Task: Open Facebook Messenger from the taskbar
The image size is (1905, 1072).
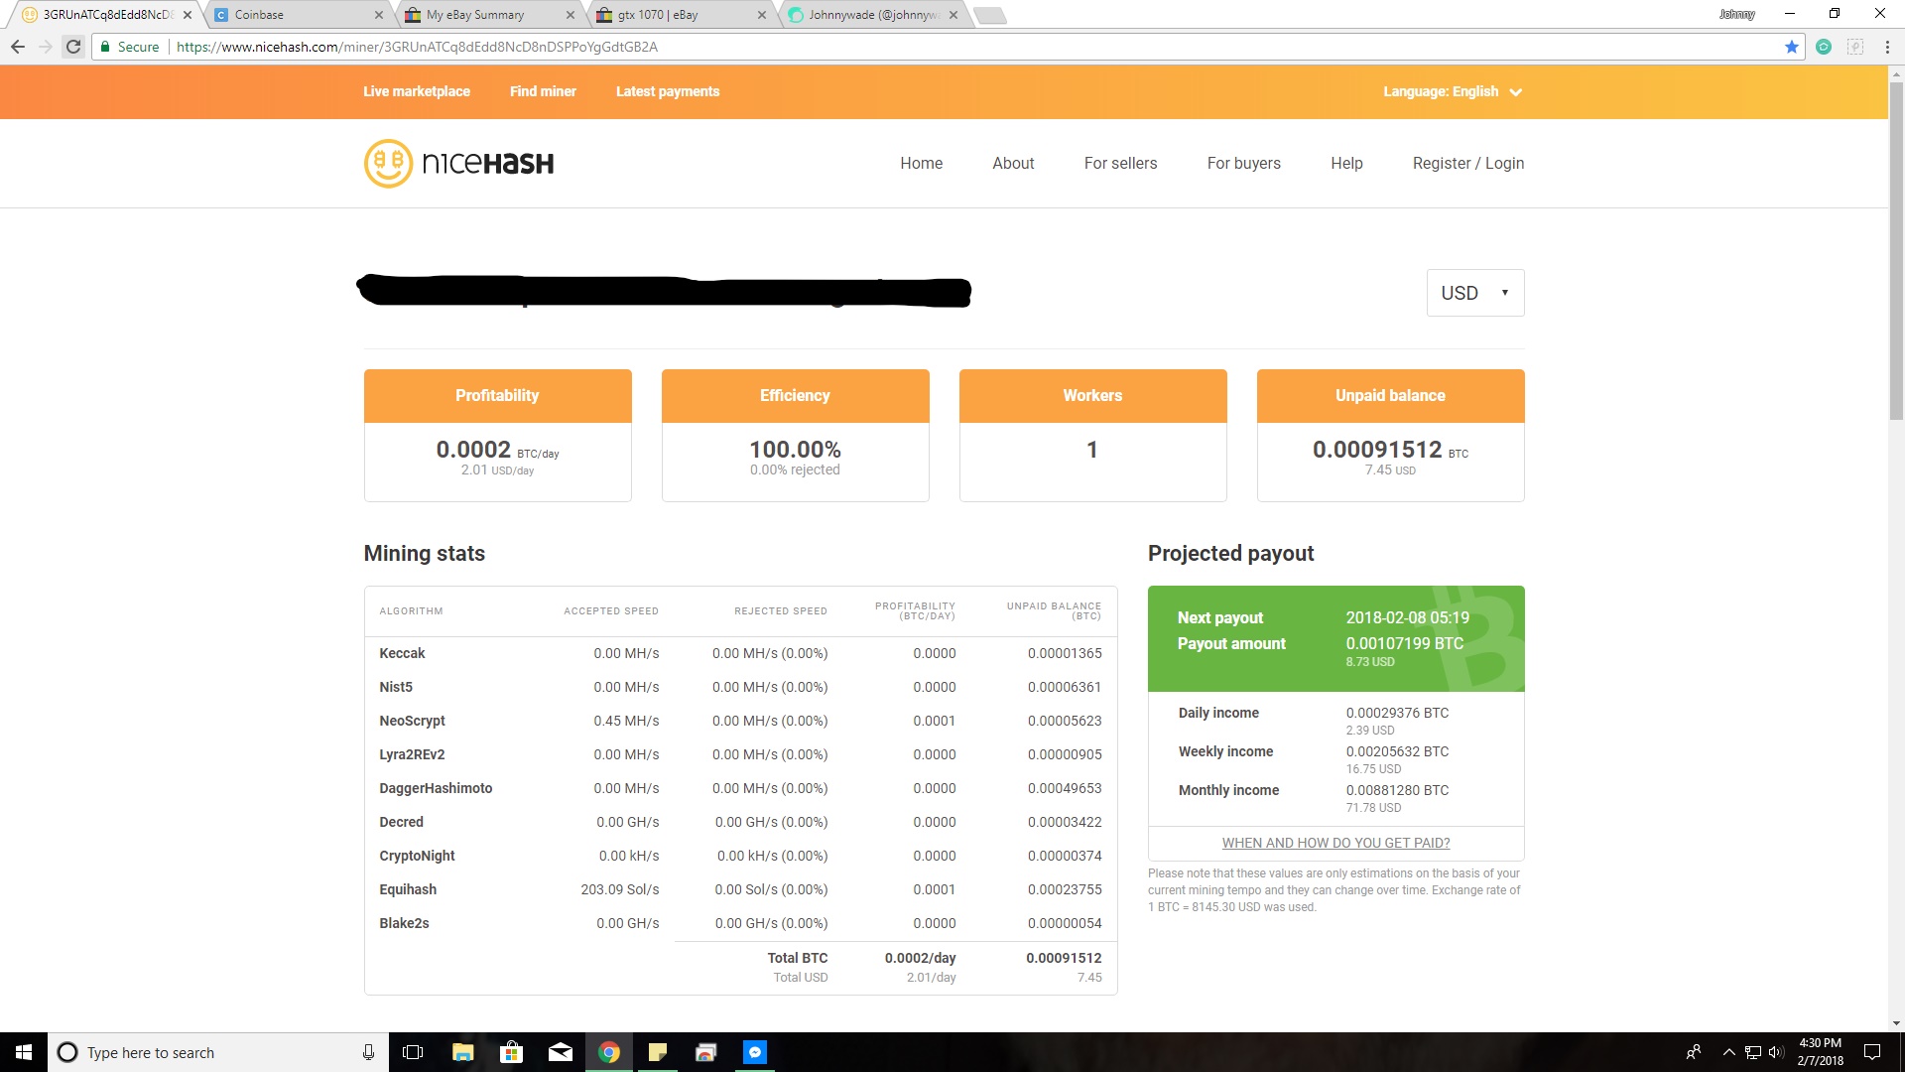Action: [x=755, y=1052]
